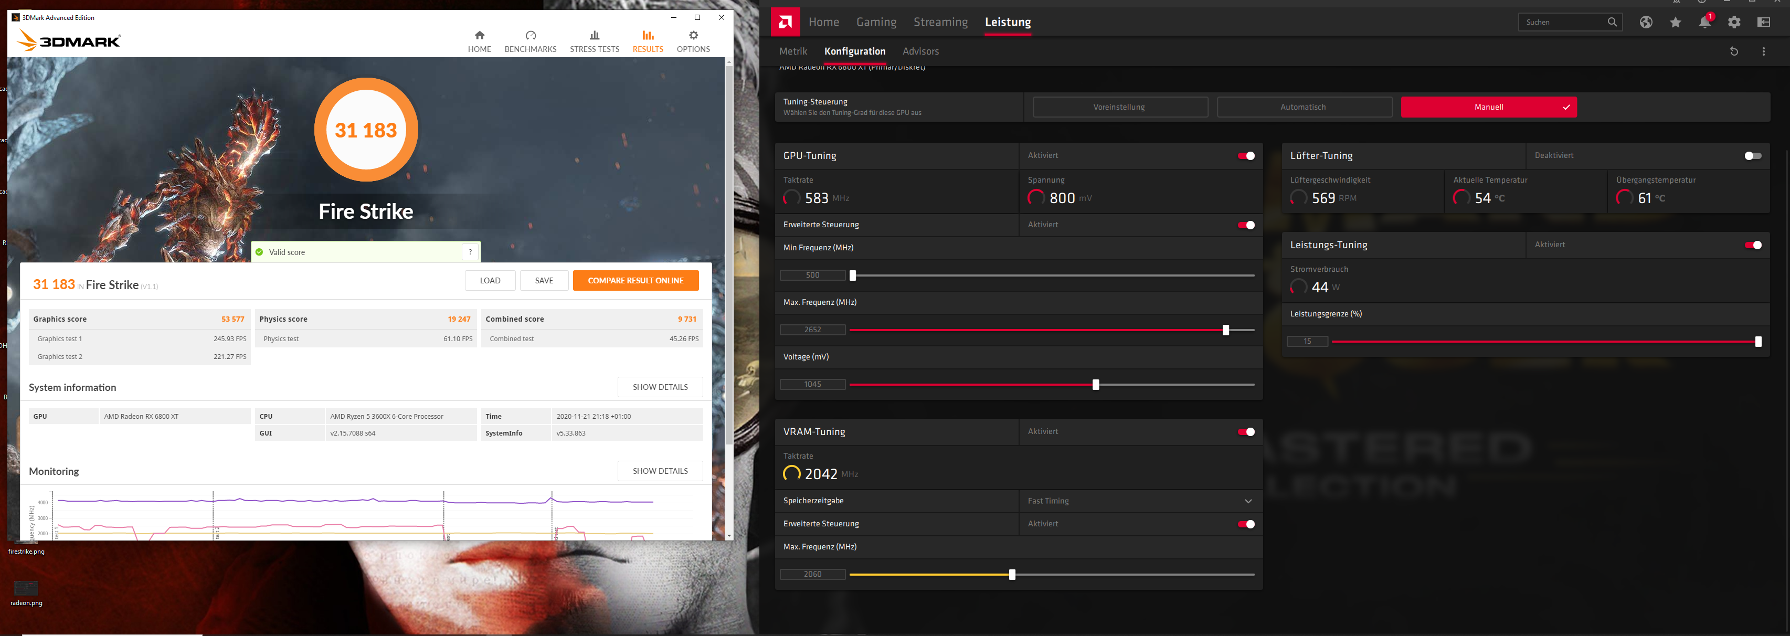Click Show Details for System information
The image size is (1790, 636).
660,387
